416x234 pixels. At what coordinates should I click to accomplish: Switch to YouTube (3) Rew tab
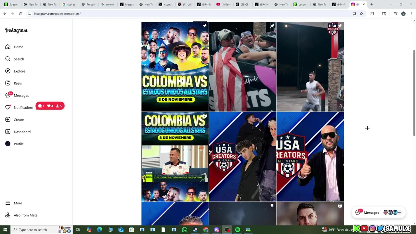pos(223,5)
